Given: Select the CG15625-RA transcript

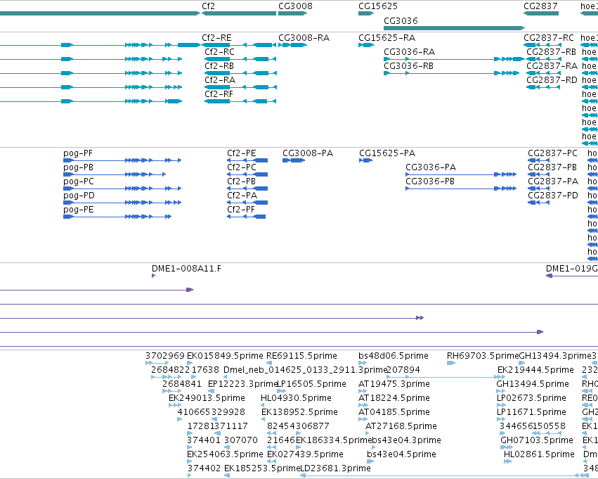Looking at the screenshot, I should pyautogui.click(x=366, y=45).
